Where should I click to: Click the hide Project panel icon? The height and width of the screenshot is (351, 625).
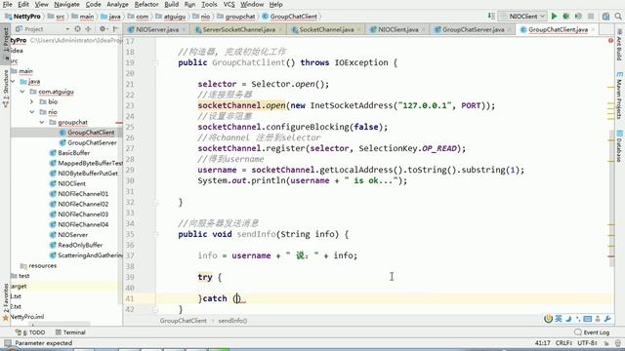115,29
